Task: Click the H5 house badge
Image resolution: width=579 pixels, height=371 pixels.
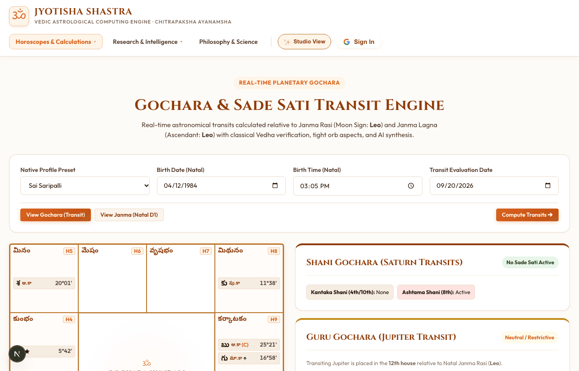Action: [x=69, y=251]
